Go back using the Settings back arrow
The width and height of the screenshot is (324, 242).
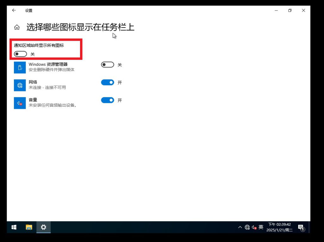click(14, 10)
